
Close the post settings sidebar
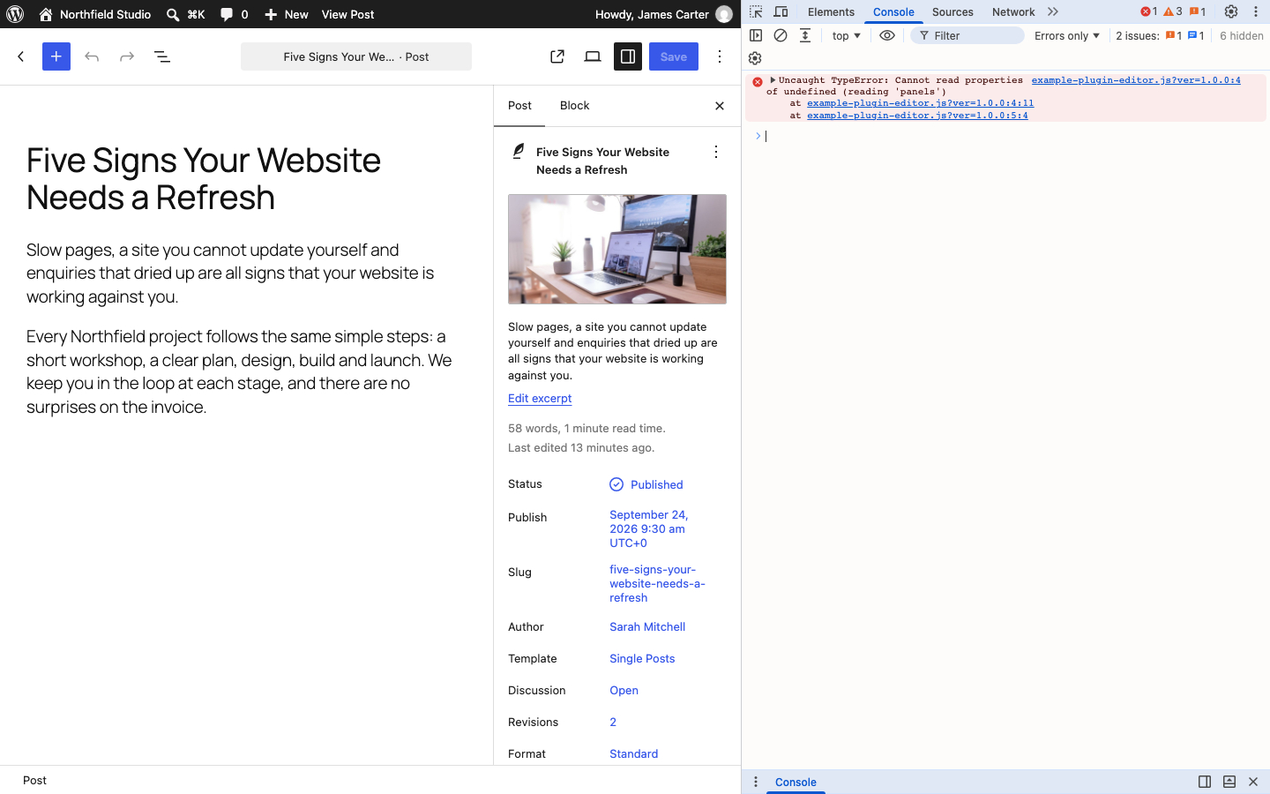(x=720, y=106)
